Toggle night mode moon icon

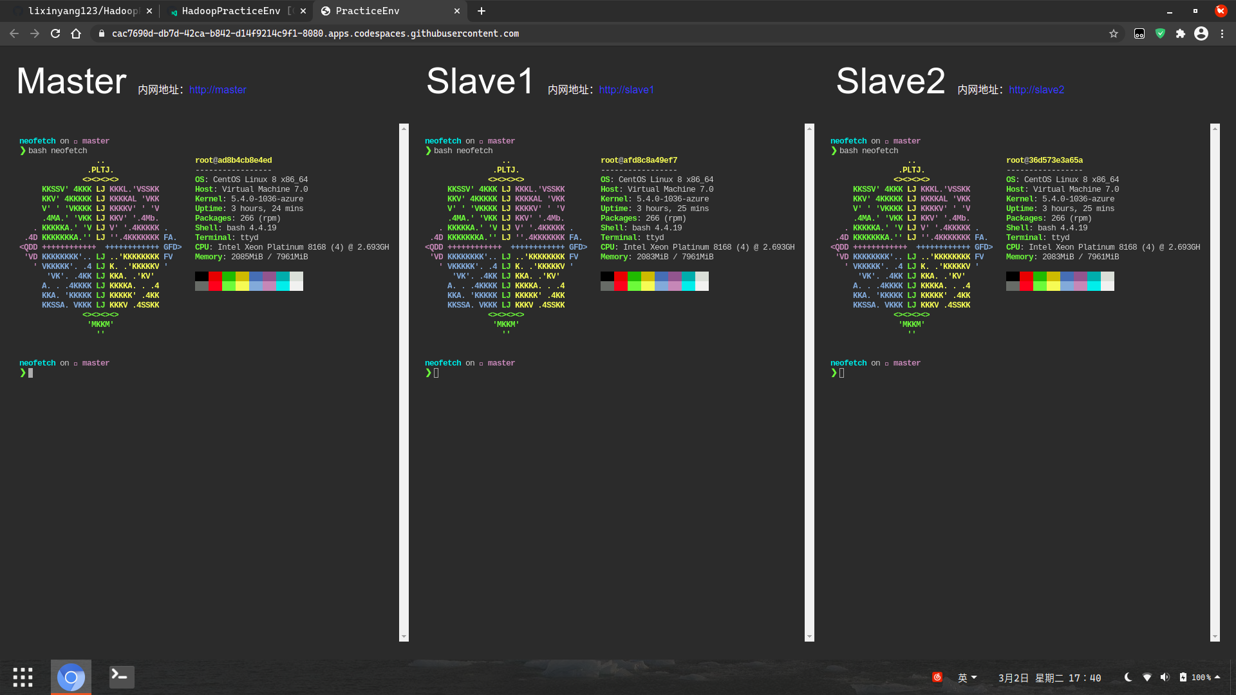[1128, 677]
